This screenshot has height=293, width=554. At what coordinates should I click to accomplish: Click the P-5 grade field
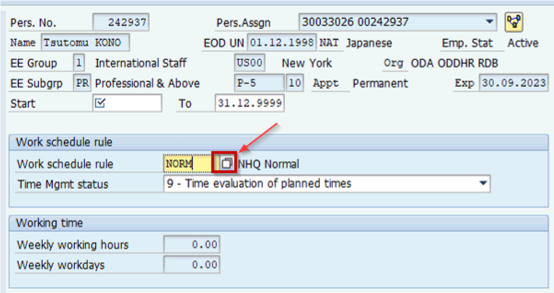259,83
